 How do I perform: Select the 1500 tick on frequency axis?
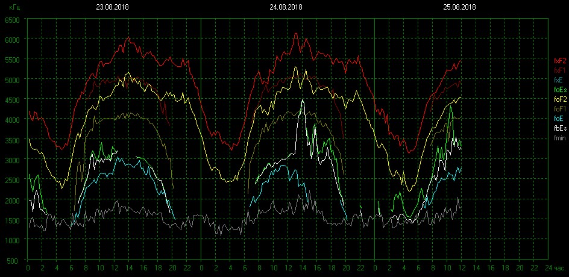(x=13, y=220)
